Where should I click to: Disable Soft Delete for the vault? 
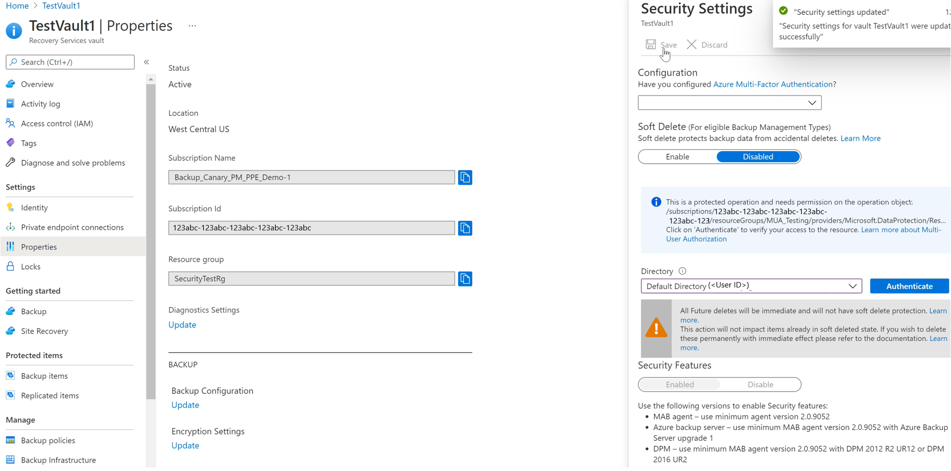758,156
